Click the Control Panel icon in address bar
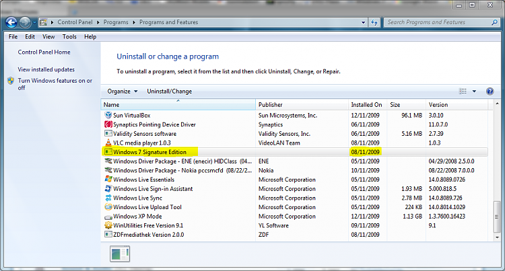The height and width of the screenshot is (271, 505). click(43, 22)
